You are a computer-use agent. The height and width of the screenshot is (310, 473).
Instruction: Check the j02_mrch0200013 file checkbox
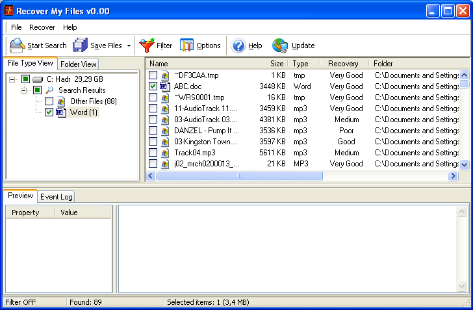coord(153,163)
